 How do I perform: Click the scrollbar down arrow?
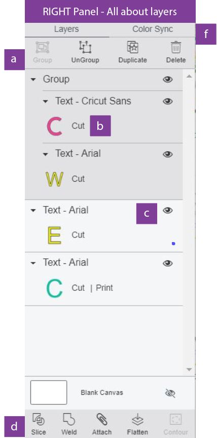point(189,369)
